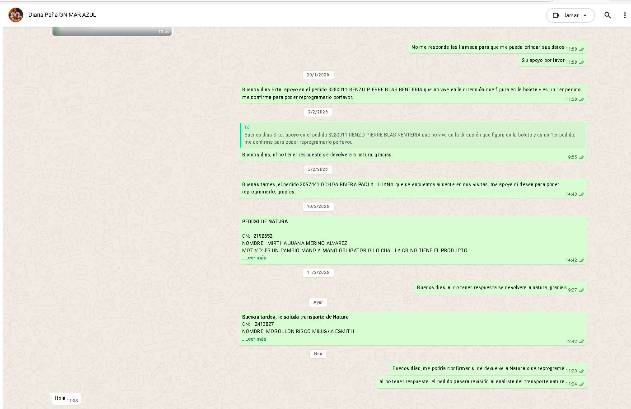
Task: Click the read receipt on 14:43 message
Action: pyautogui.click(x=581, y=194)
